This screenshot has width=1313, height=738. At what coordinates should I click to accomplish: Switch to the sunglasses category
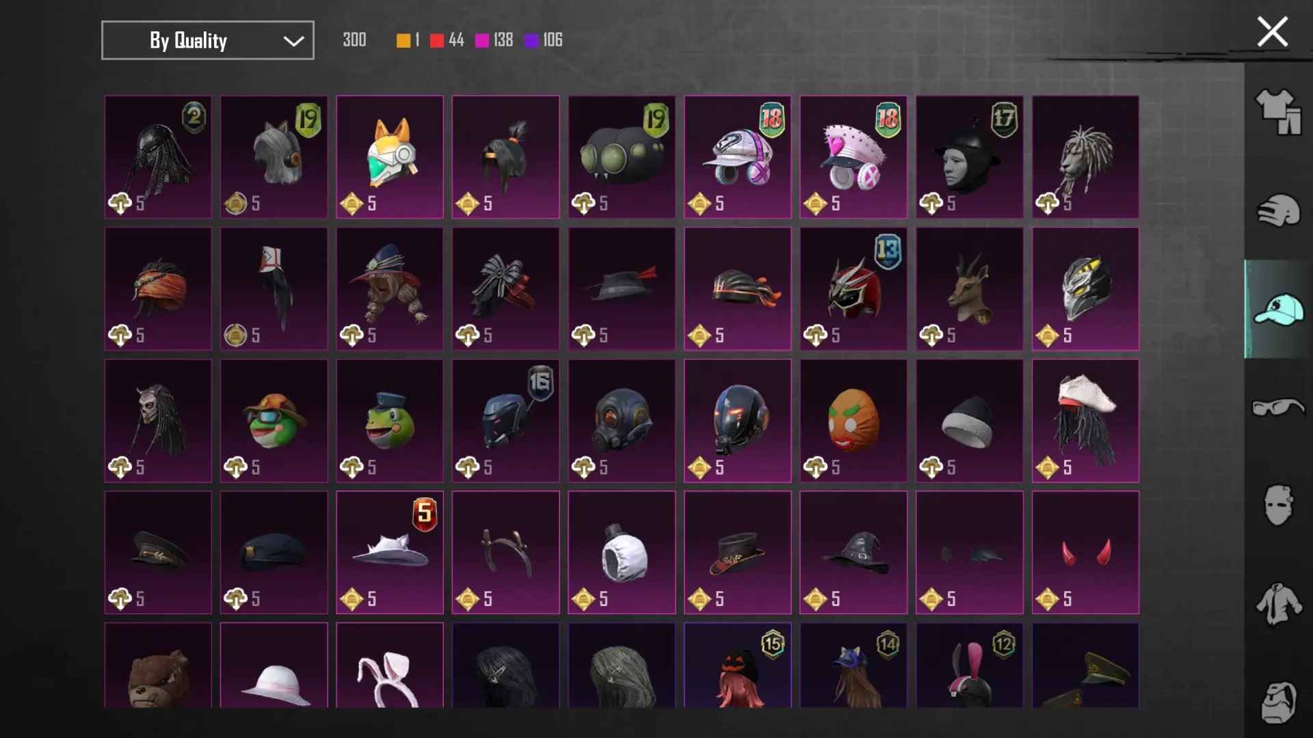pyautogui.click(x=1277, y=407)
